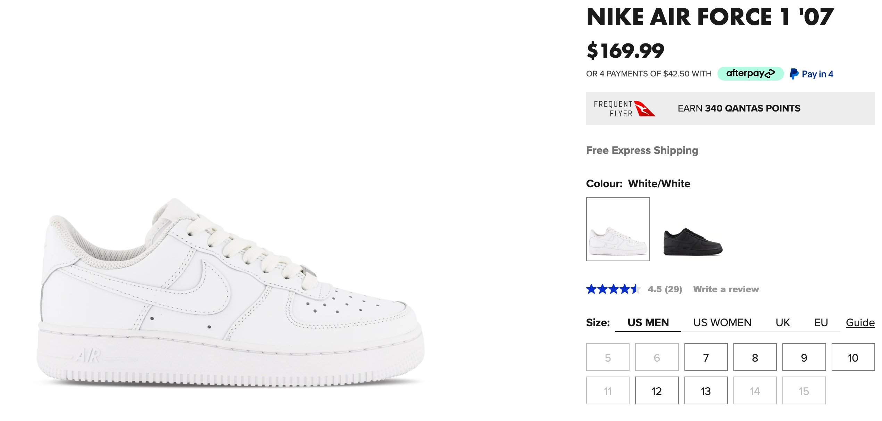Image resolution: width=882 pixels, height=421 pixels.
Task: Choose size 7
Action: [706, 357]
